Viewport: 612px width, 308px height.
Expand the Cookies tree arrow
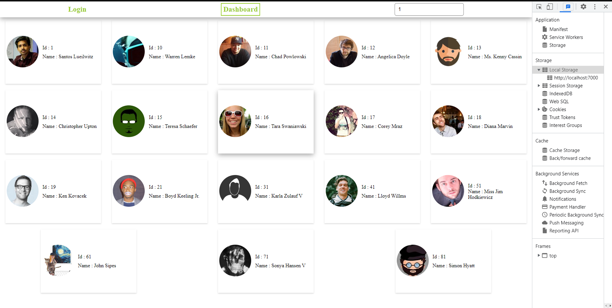point(539,109)
